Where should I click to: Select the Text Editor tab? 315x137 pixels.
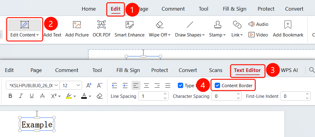click(x=247, y=70)
